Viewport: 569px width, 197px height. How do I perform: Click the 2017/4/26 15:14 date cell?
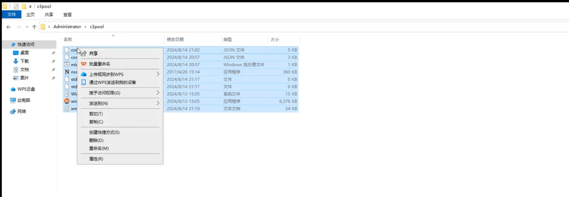point(183,72)
